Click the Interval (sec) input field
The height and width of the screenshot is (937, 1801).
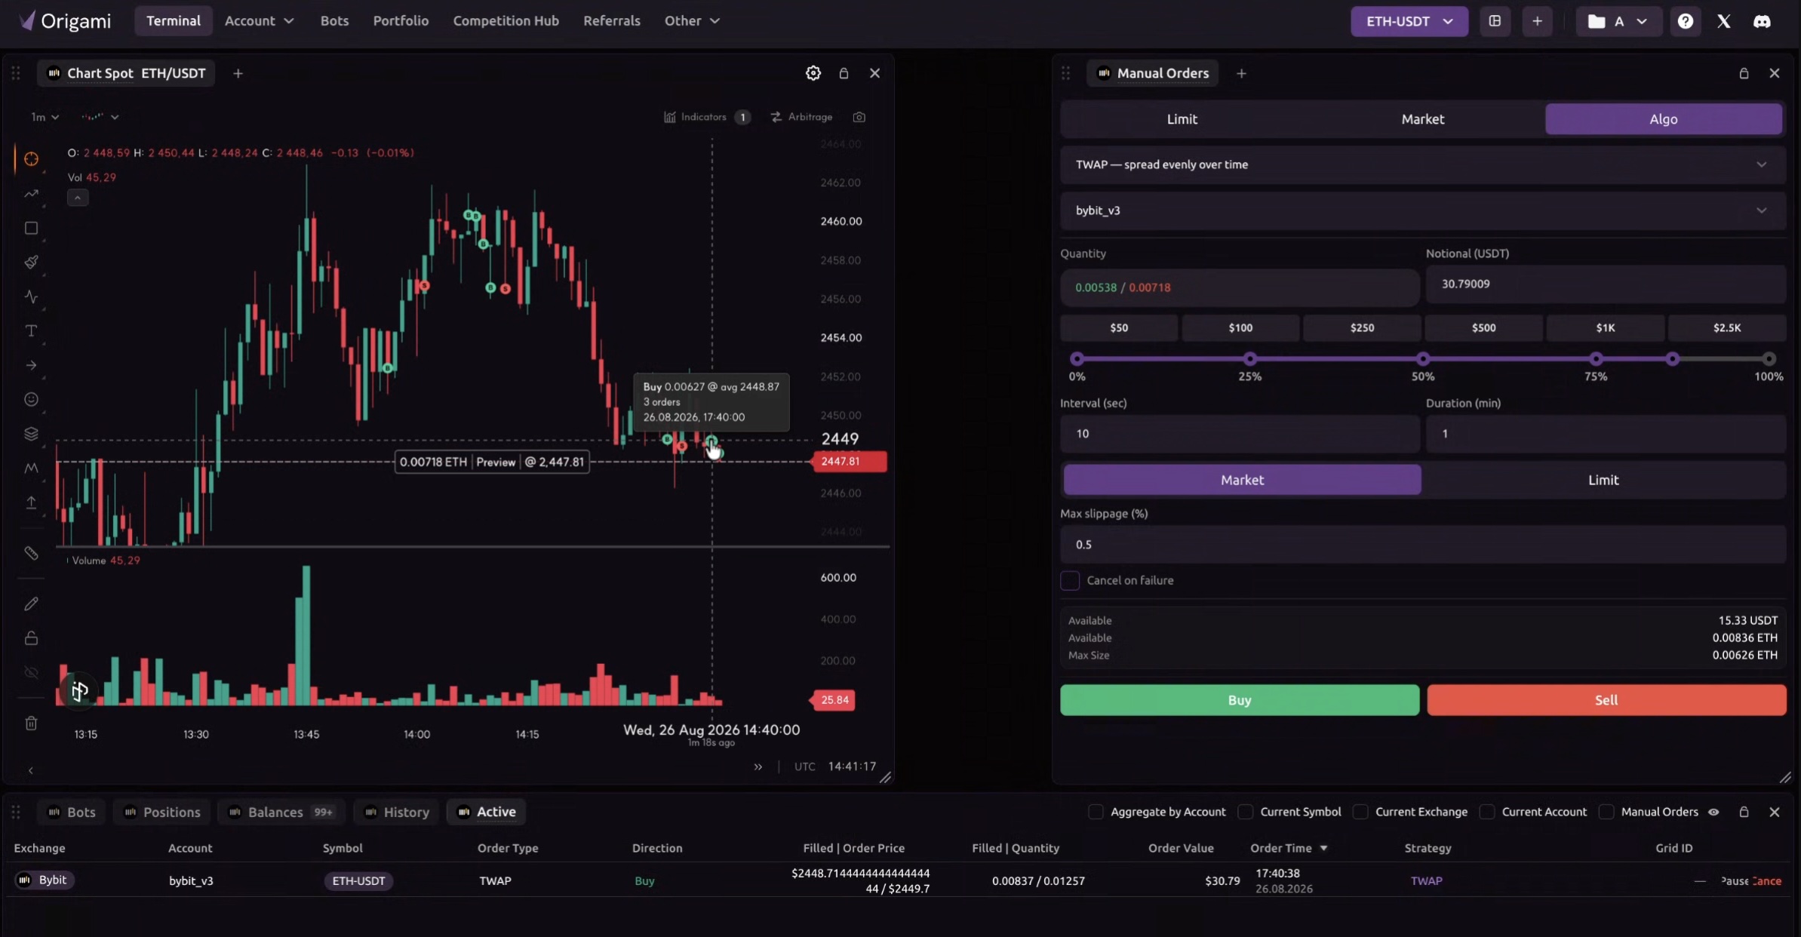click(x=1240, y=434)
